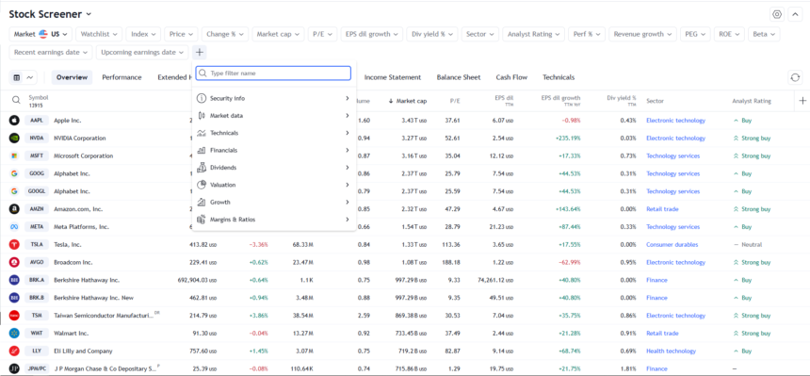Open the PEG filter dropdown
The height and width of the screenshot is (376, 810).
695,34
